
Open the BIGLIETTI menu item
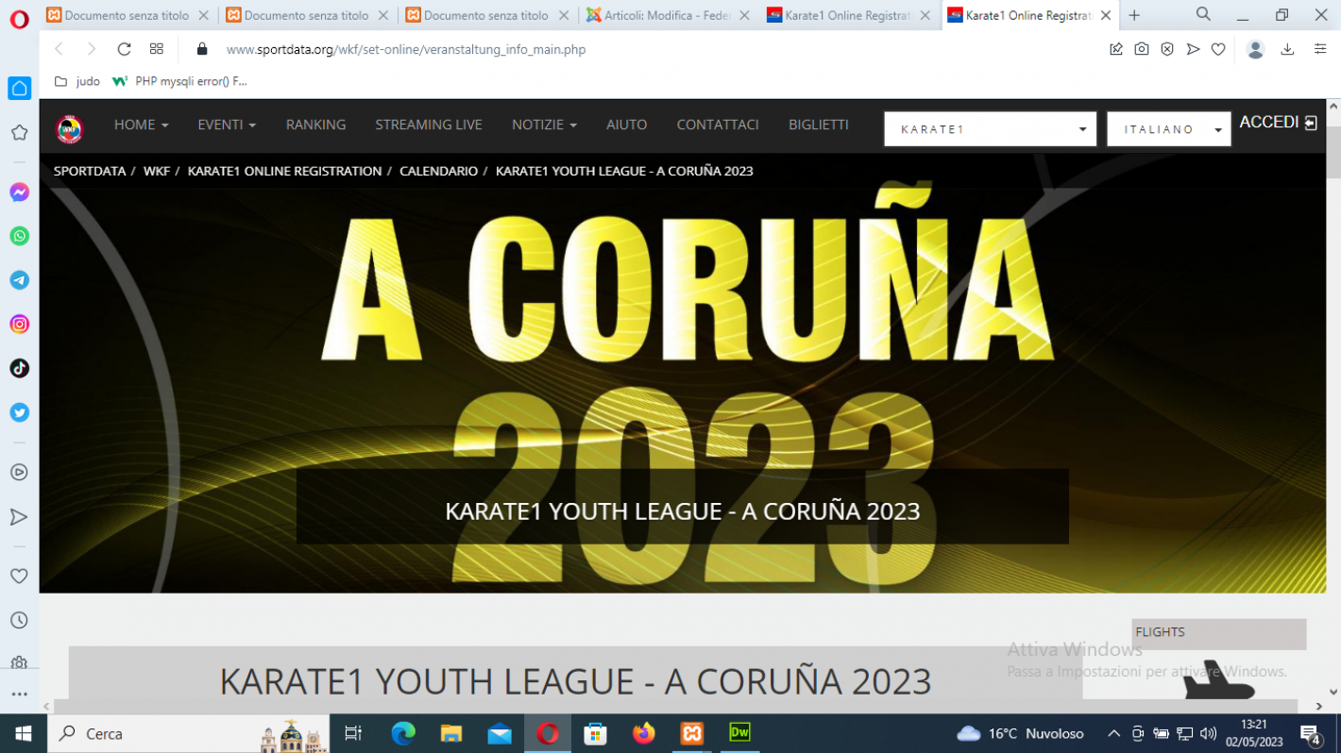(x=819, y=125)
